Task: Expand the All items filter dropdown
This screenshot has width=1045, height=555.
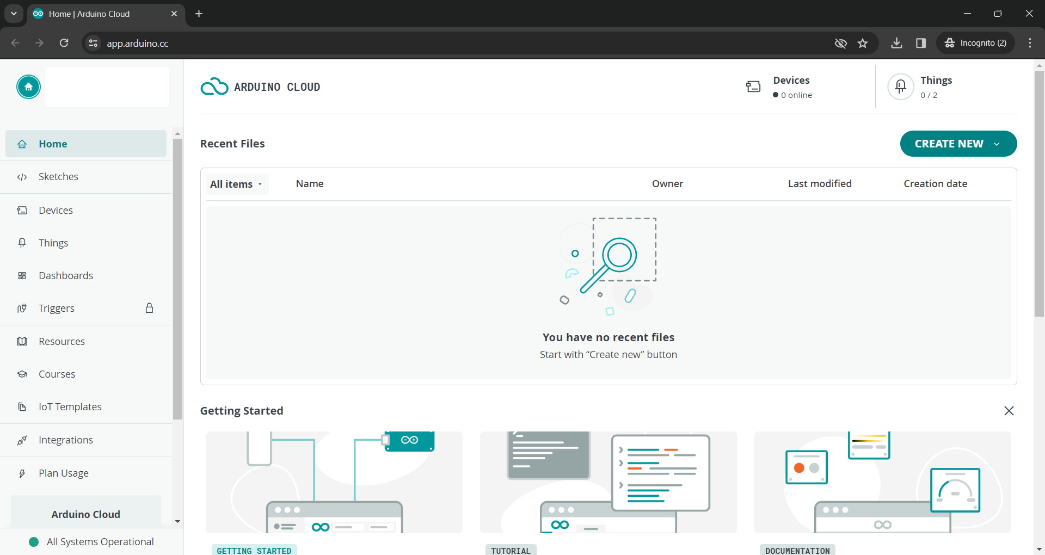Action: (x=237, y=184)
